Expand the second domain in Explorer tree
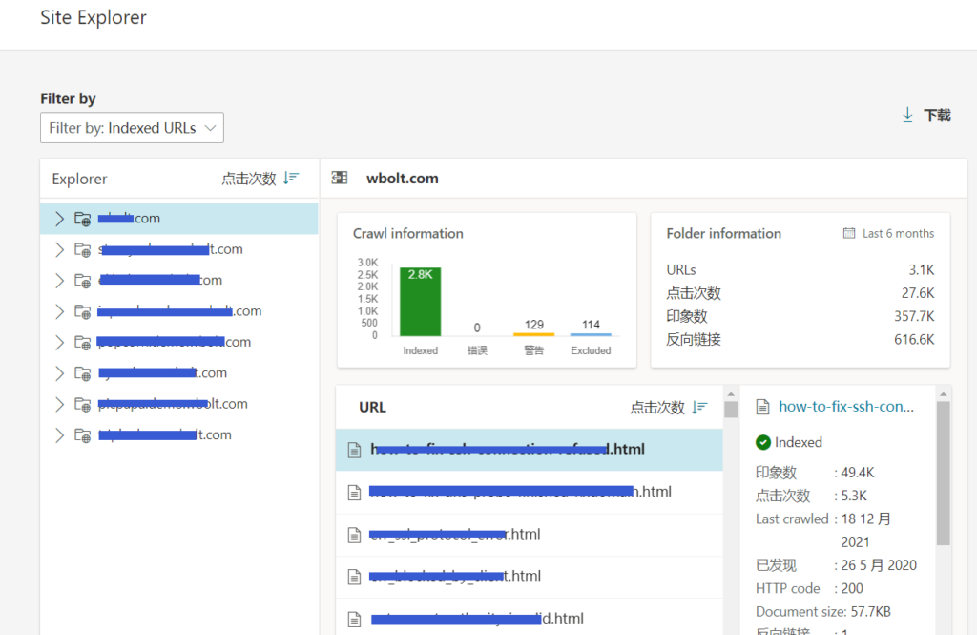The width and height of the screenshot is (977, 635). click(x=59, y=249)
